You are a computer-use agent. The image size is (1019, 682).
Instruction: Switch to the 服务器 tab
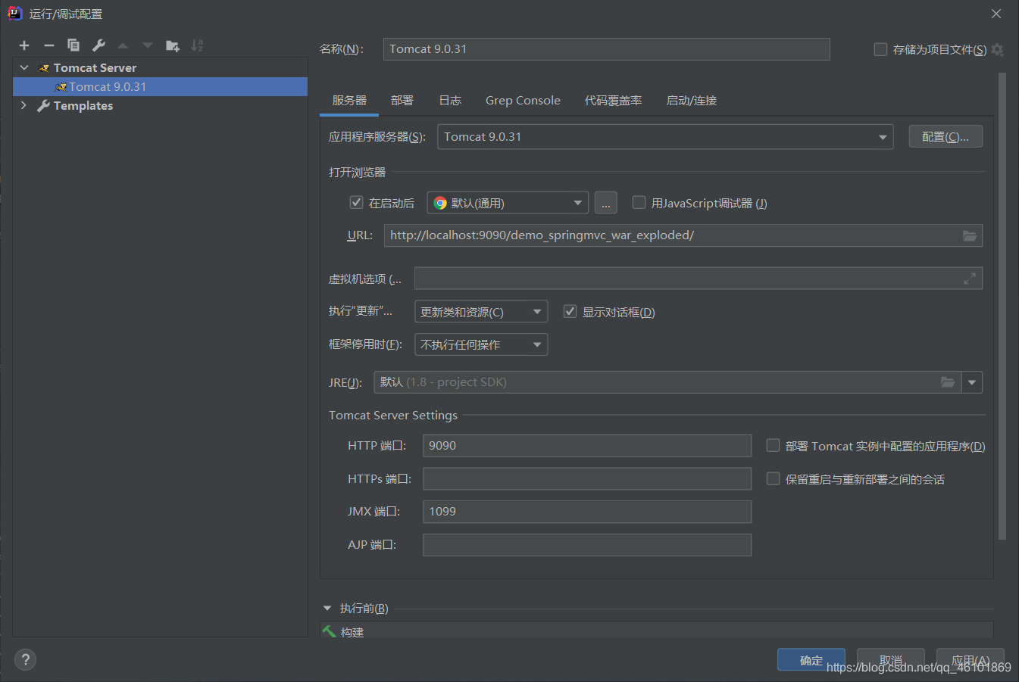tap(349, 100)
